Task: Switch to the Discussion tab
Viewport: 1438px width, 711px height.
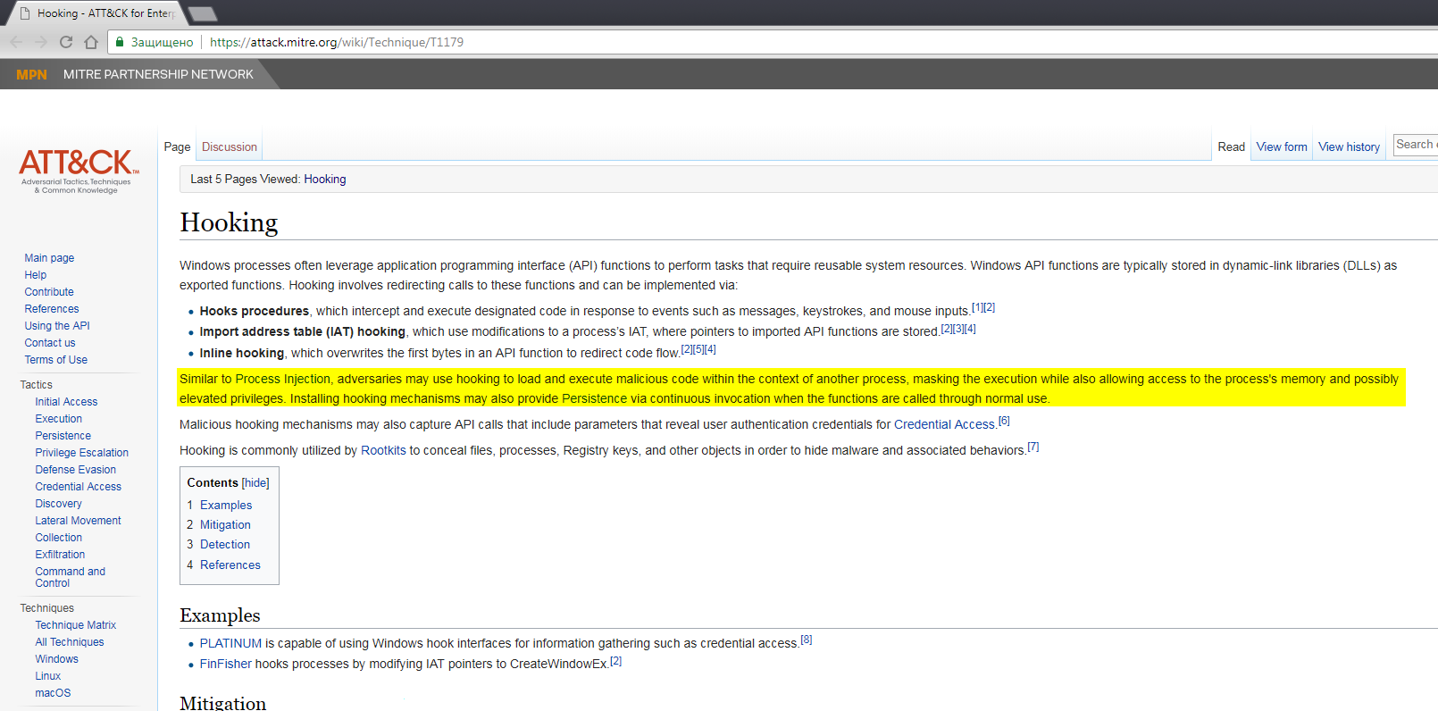Action: click(230, 147)
